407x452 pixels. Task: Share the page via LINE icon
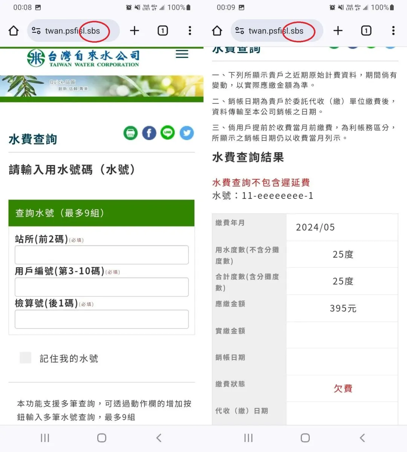click(168, 133)
